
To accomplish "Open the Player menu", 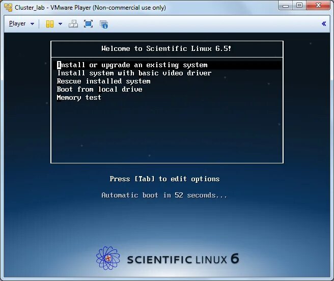I will tap(21, 23).
